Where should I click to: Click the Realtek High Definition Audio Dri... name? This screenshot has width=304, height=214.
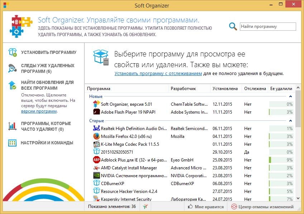[134, 129]
